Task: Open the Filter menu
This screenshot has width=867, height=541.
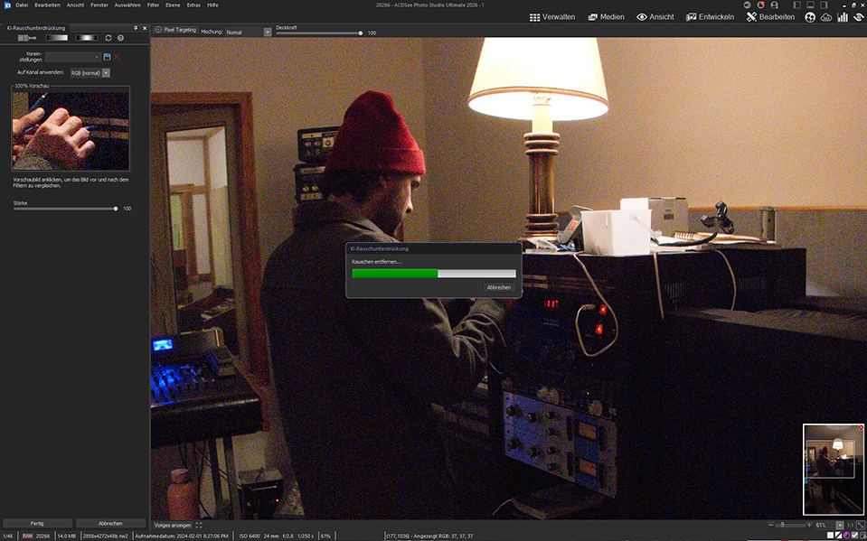Action: click(x=153, y=5)
